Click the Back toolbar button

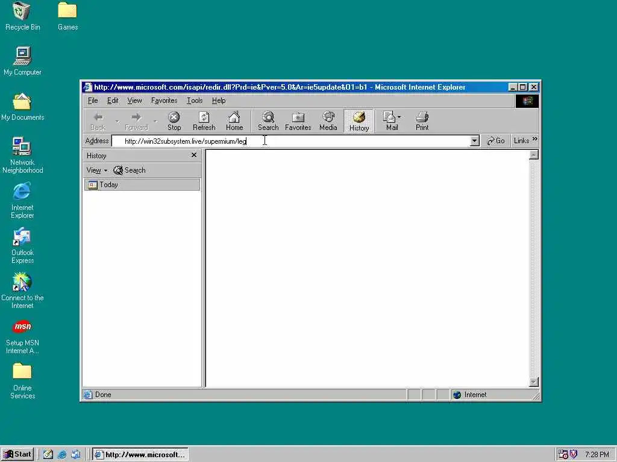(98, 121)
